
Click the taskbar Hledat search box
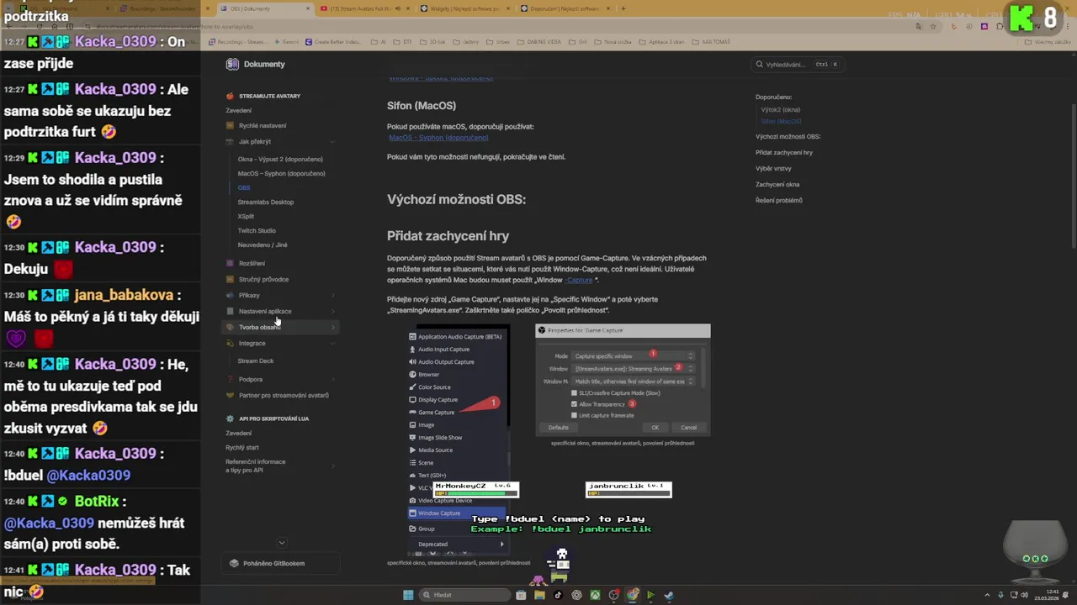pyautogui.click(x=466, y=595)
